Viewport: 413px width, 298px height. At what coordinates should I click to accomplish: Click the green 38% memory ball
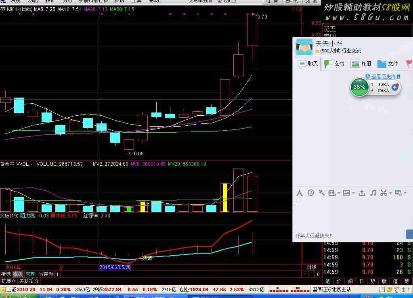(359, 87)
